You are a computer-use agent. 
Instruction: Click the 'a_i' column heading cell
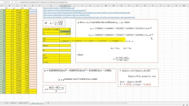tap(33, 8)
